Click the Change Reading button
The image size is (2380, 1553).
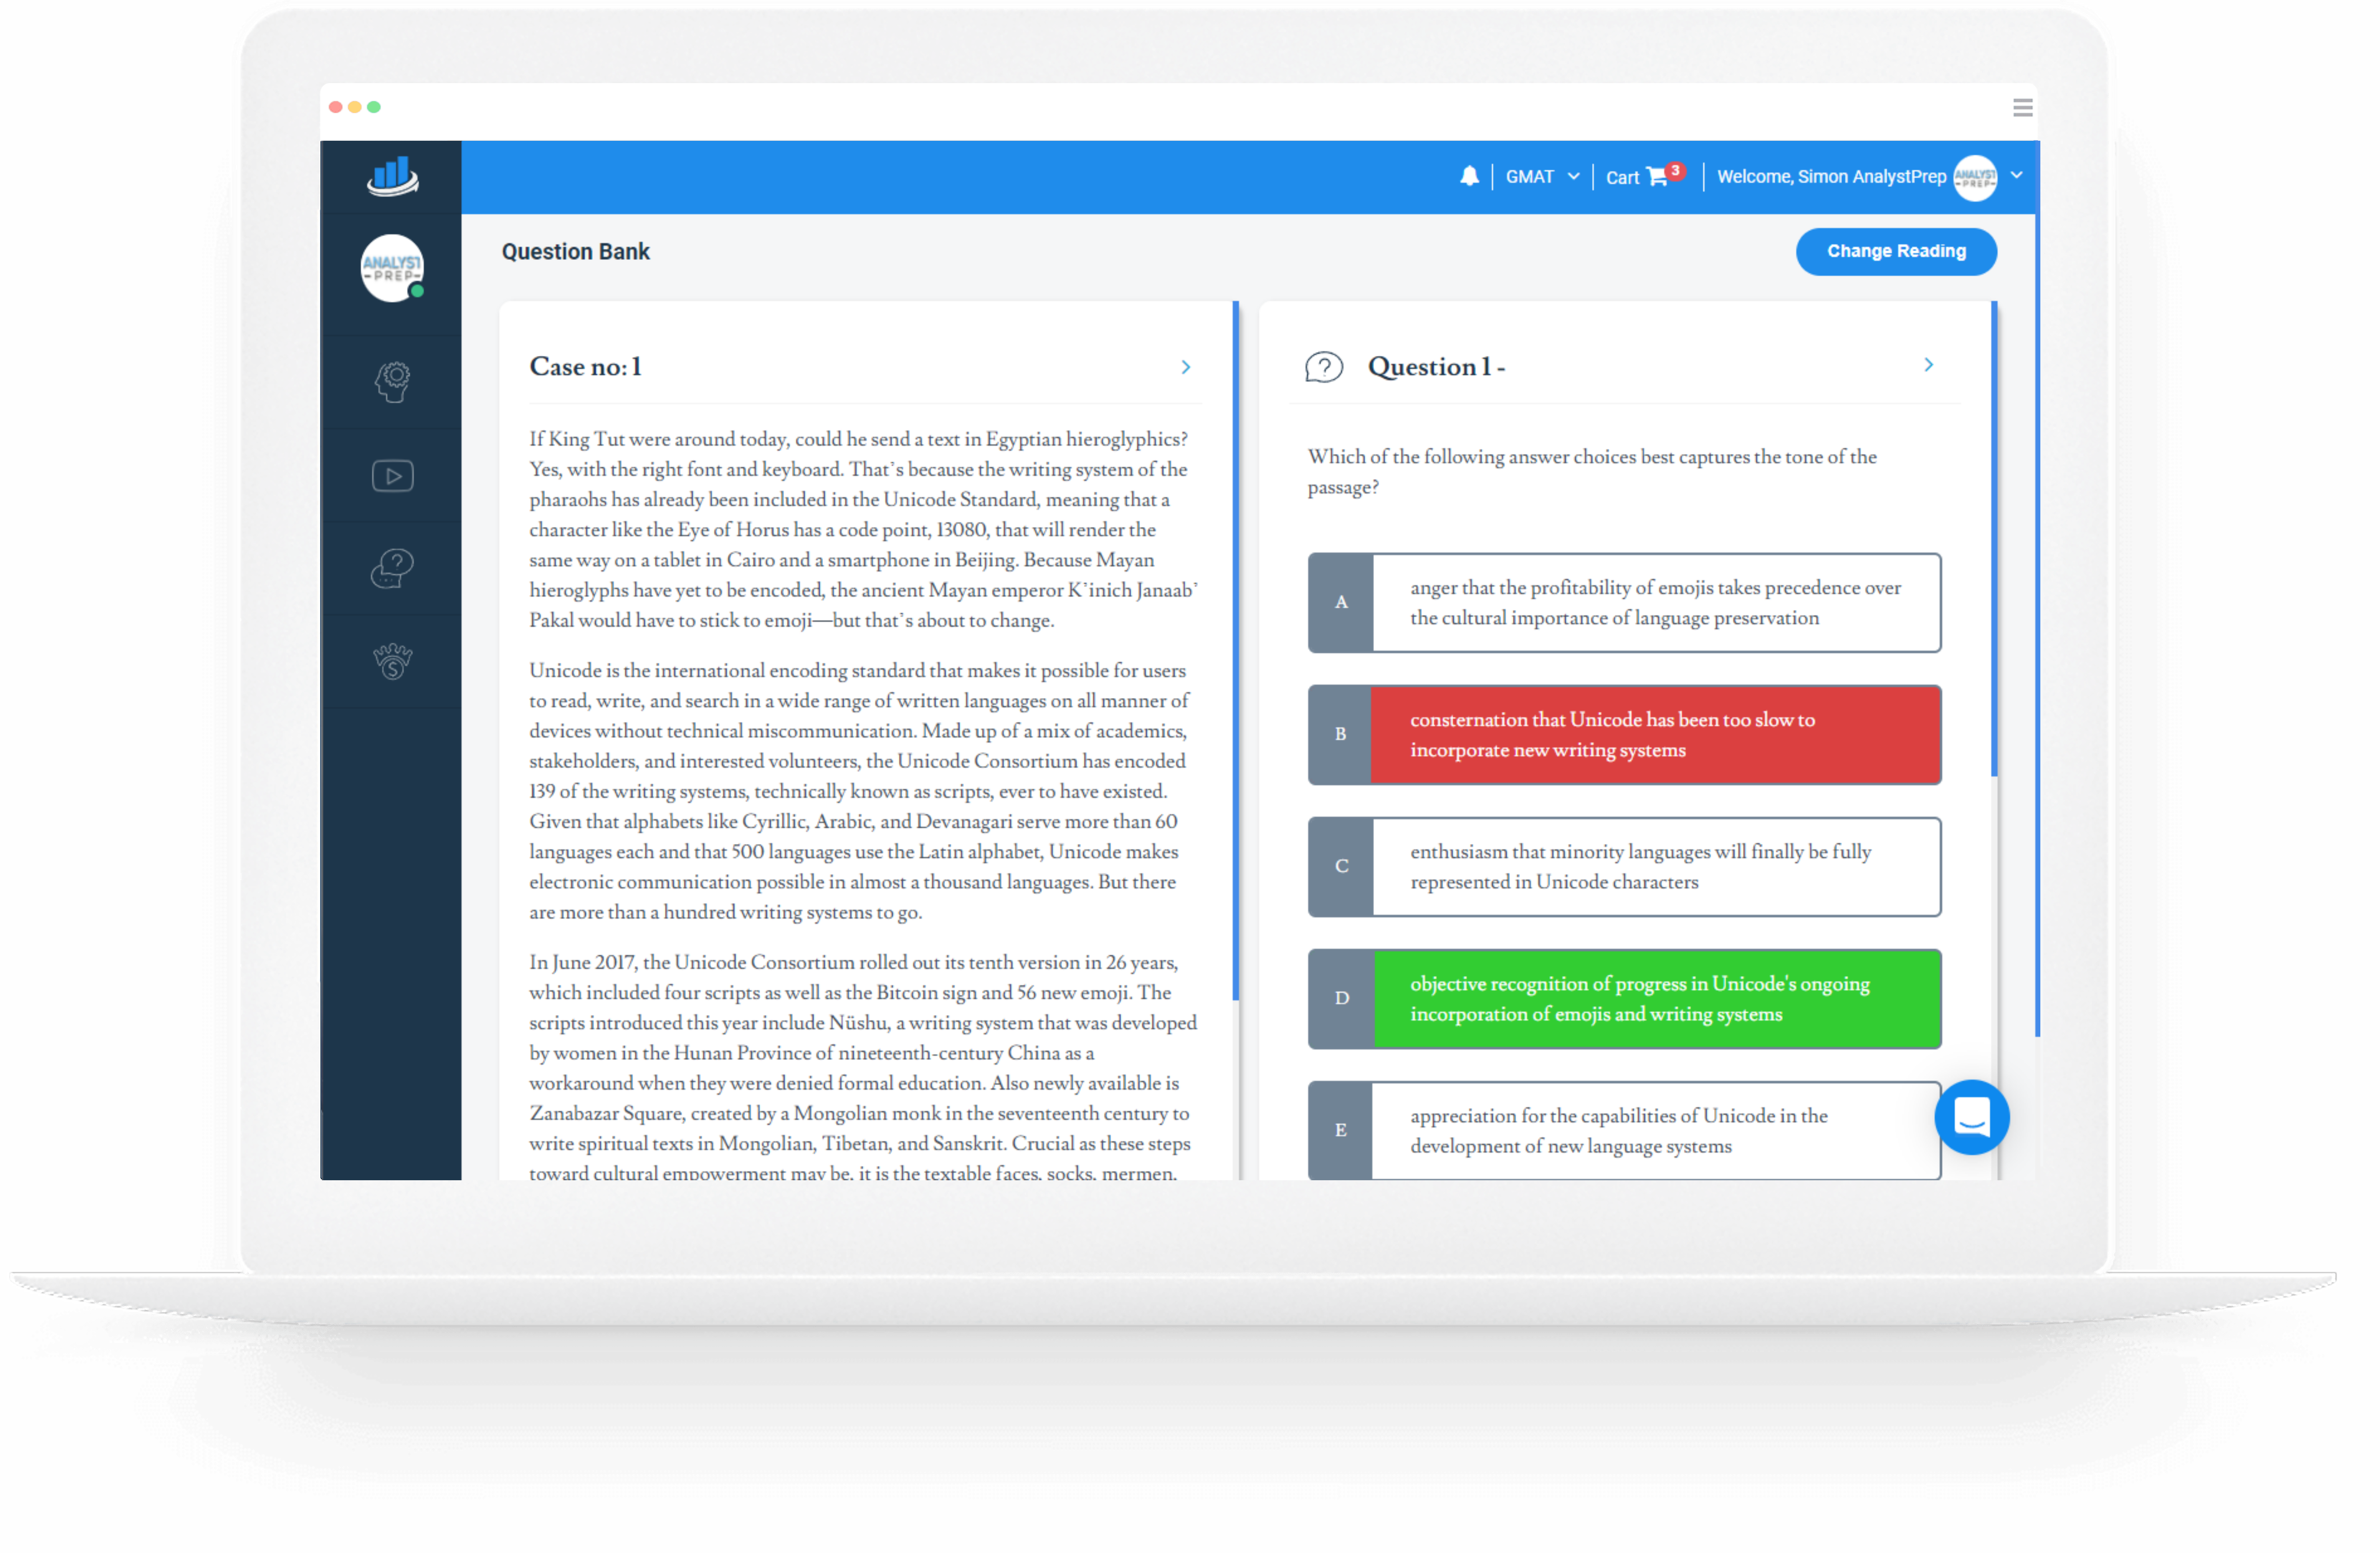tap(1896, 250)
